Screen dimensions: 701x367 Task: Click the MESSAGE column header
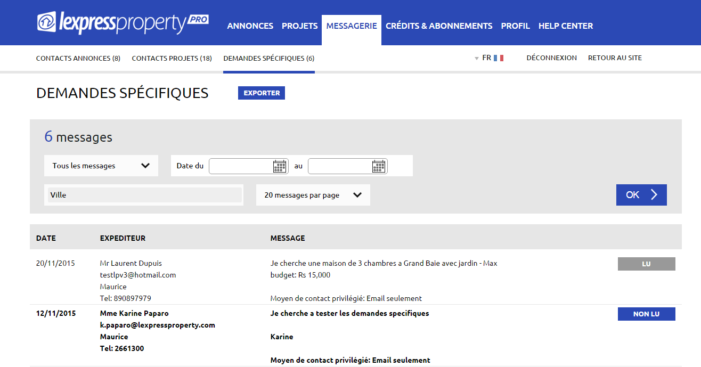point(288,238)
